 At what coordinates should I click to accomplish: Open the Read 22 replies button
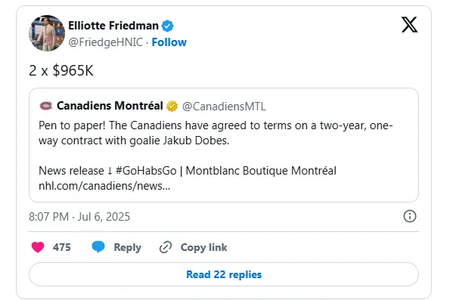click(x=224, y=274)
